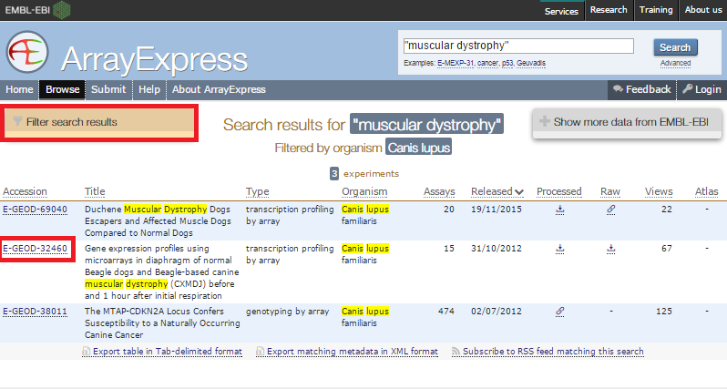Image resolution: width=727 pixels, height=389 pixels.
Task: Sort by Assays column header
Action: pos(439,191)
